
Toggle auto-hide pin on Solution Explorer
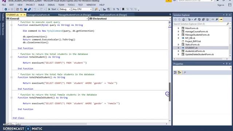point(227,15)
